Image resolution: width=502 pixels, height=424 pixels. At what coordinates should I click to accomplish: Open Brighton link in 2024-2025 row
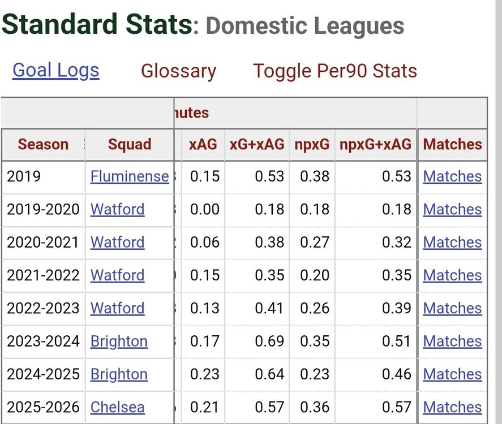119,374
